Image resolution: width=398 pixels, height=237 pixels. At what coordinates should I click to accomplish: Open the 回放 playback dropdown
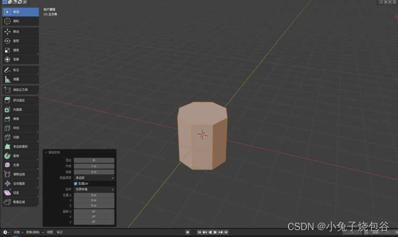[19, 232]
